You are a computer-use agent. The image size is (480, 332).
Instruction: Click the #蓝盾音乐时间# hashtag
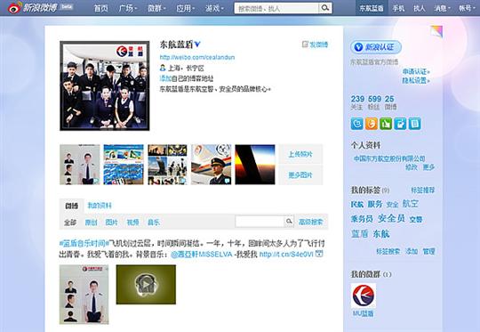[x=84, y=243]
